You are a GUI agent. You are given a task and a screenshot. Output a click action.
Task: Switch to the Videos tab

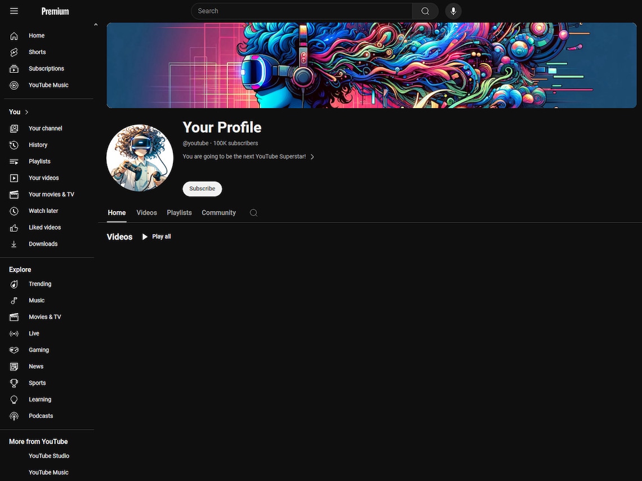pyautogui.click(x=146, y=212)
